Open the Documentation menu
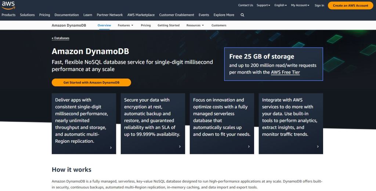This screenshot has width=376, height=191. tap(67, 15)
